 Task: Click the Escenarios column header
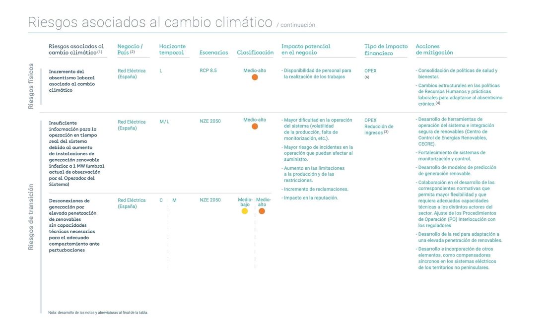pyautogui.click(x=213, y=53)
